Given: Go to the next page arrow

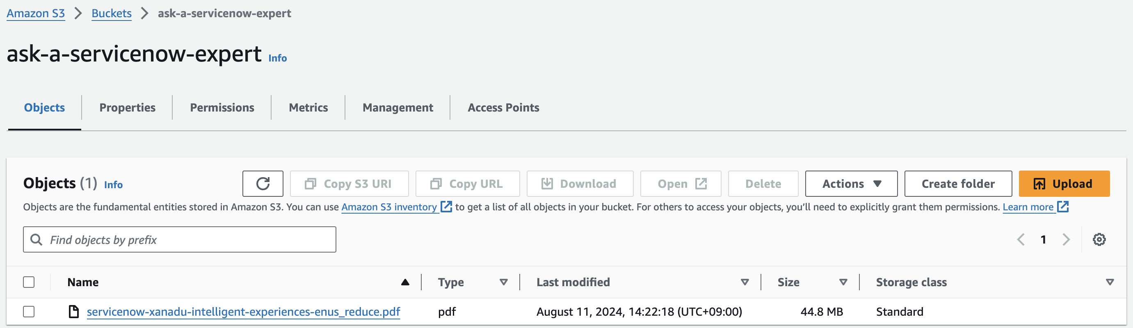Looking at the screenshot, I should click(x=1066, y=239).
